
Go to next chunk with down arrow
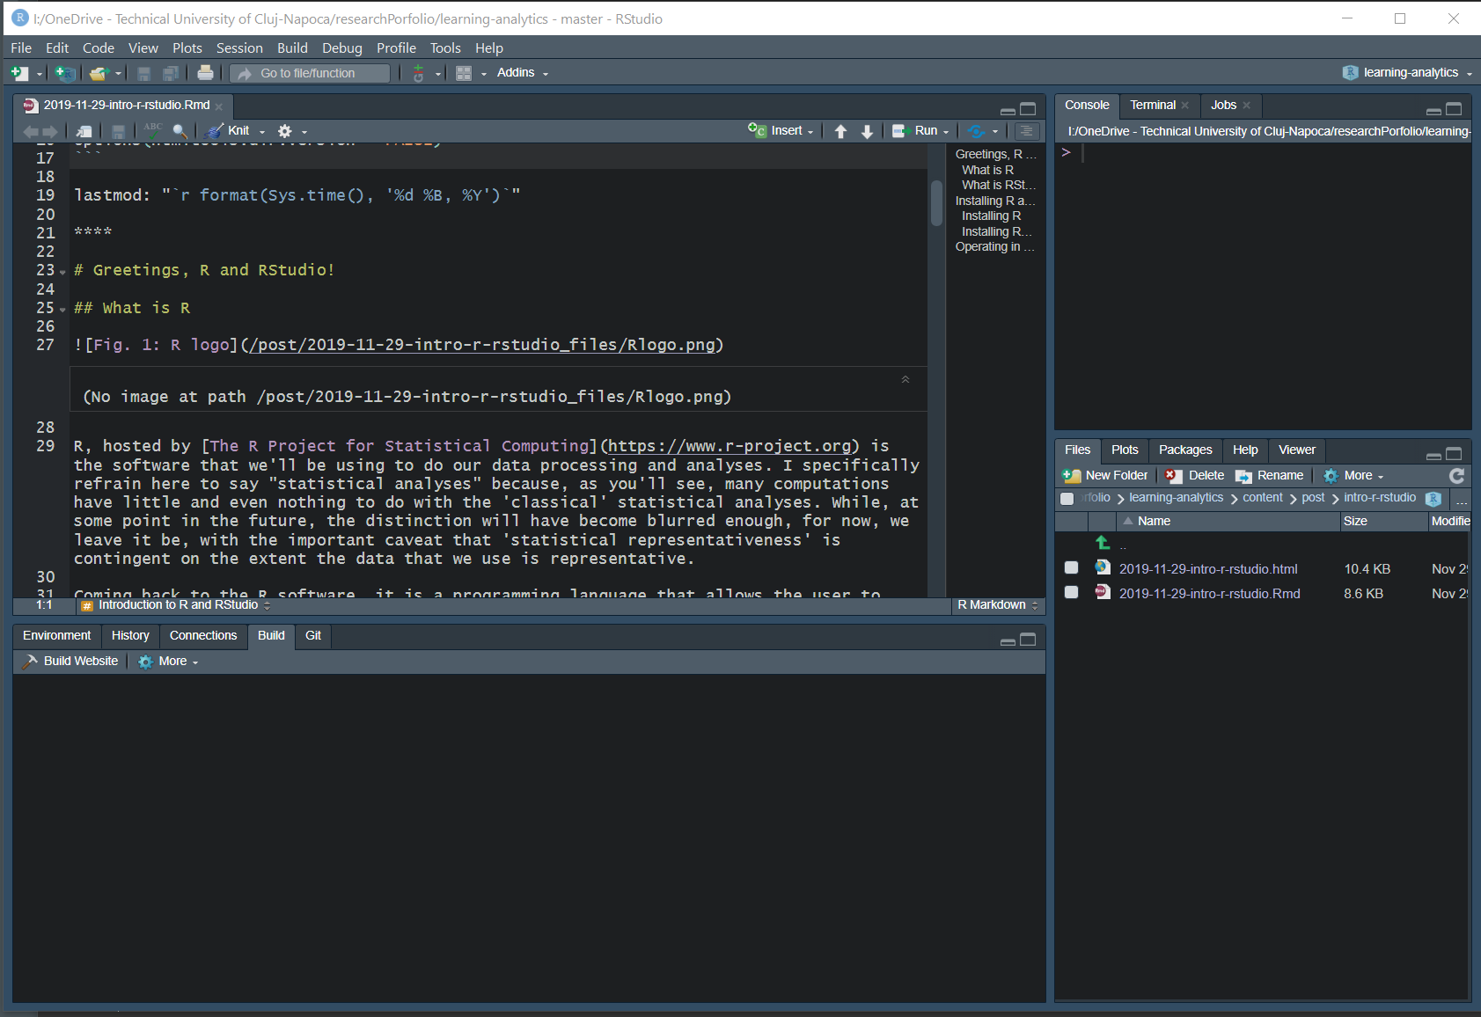point(867,131)
